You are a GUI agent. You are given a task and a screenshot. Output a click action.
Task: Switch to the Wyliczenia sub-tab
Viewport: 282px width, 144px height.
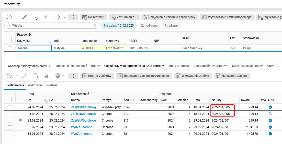[x=35, y=85]
